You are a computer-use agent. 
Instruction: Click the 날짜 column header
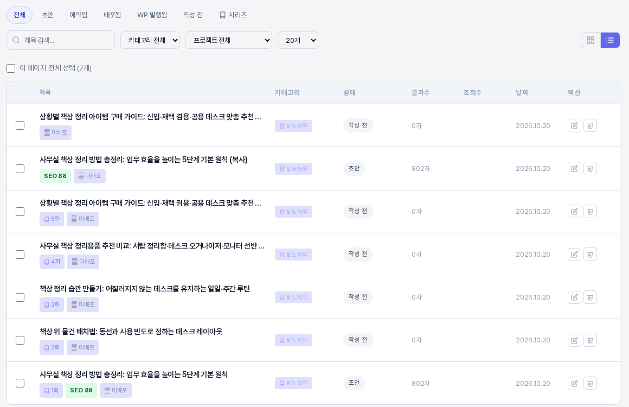pos(522,93)
